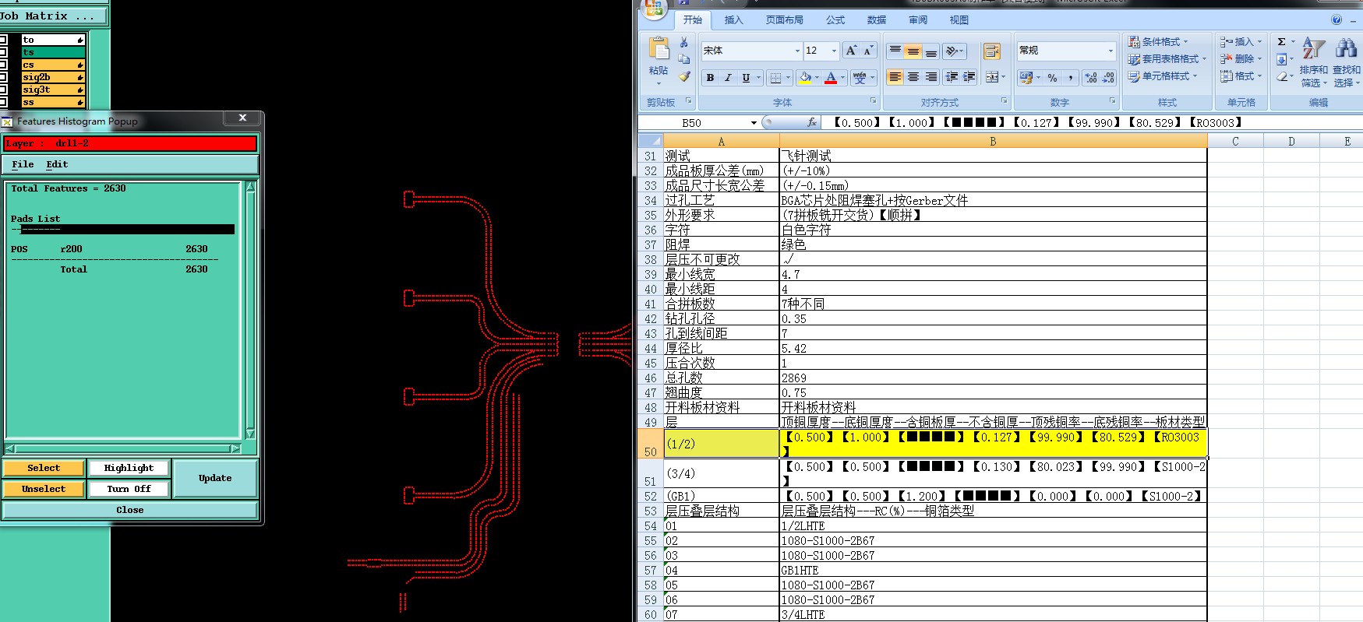Click Close button at popup bottom

(x=130, y=510)
